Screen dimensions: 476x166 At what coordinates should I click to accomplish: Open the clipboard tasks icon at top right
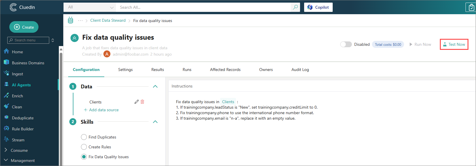(x=470, y=8)
